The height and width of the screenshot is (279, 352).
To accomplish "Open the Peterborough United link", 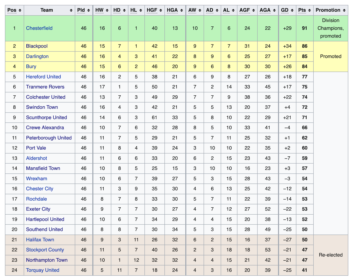I will 49,138.
